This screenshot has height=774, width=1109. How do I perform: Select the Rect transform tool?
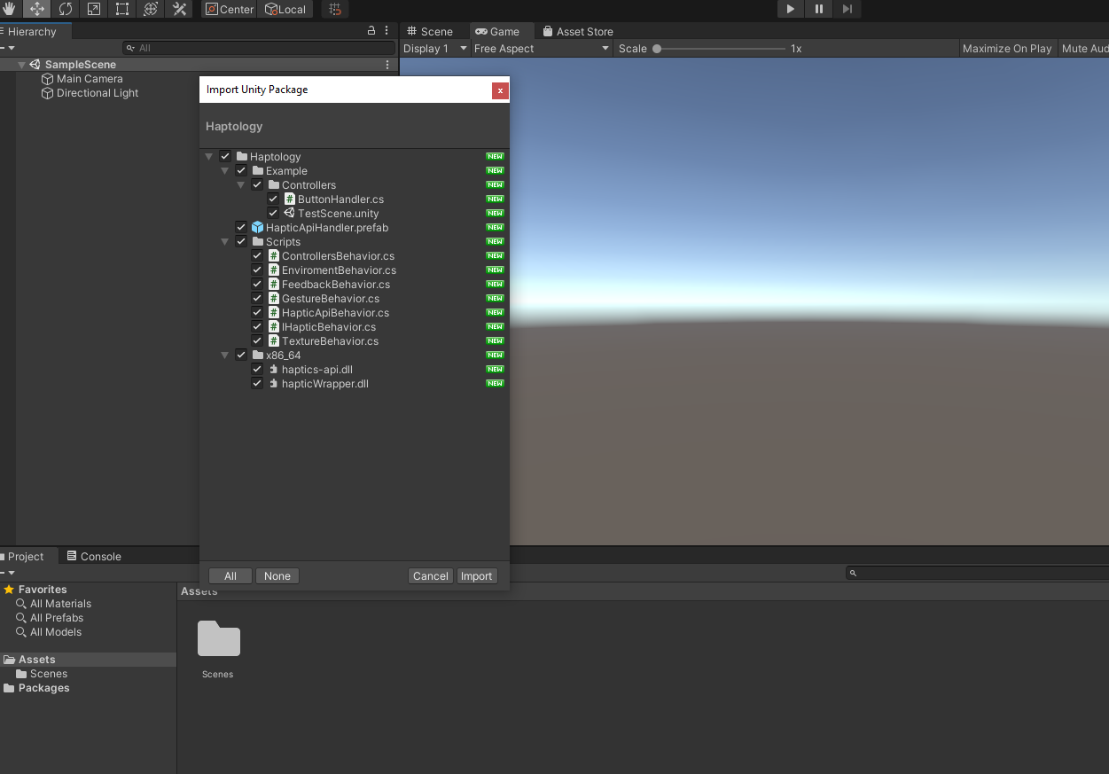[x=121, y=9]
